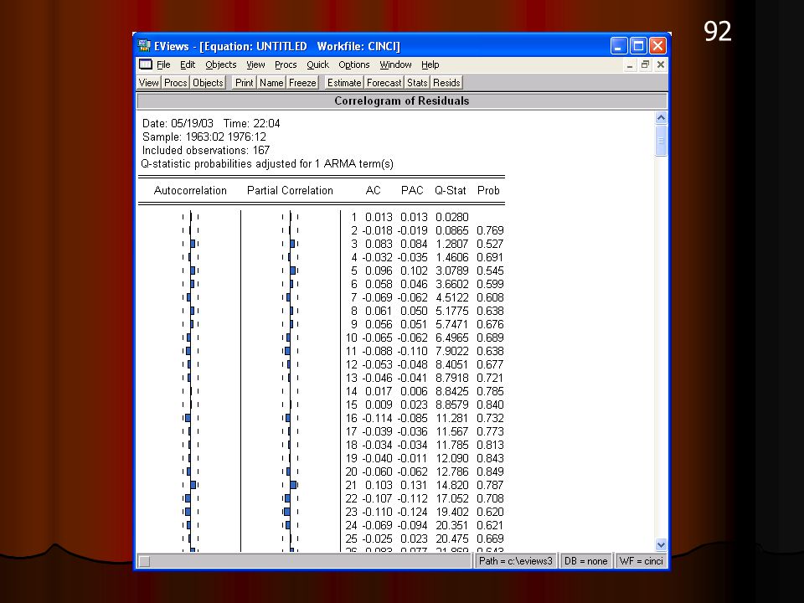Click Q-Stat value 11.281 in row 16
The height and width of the screenshot is (603, 804).
451,418
